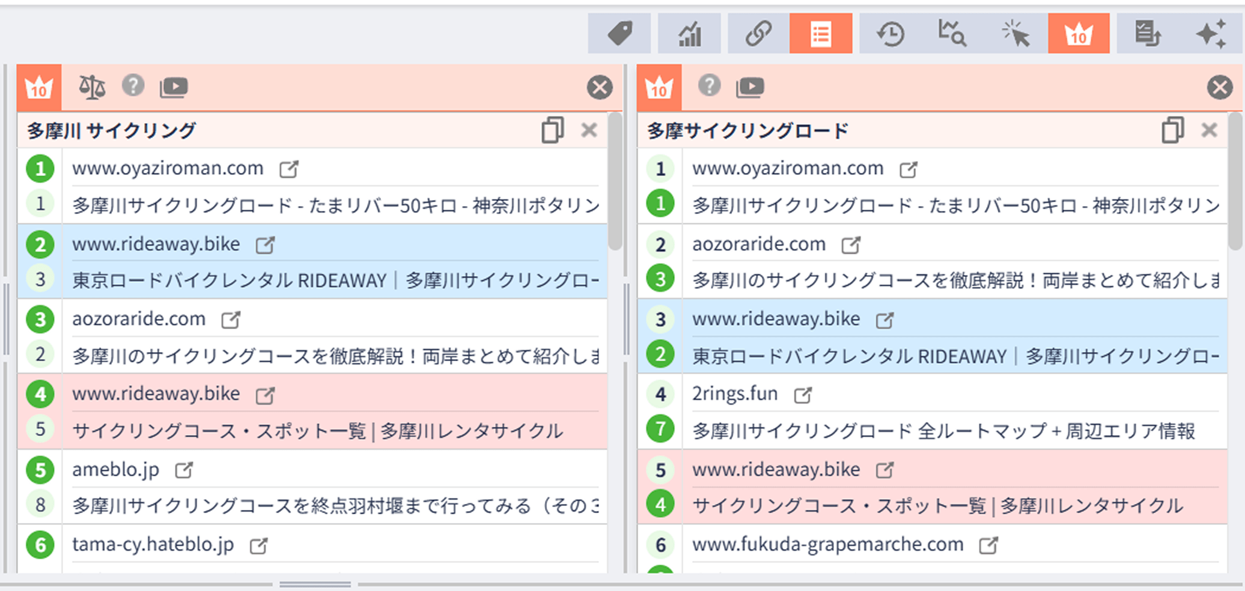Play video tutorial in right panel
The width and height of the screenshot is (1245, 591).
coord(750,87)
